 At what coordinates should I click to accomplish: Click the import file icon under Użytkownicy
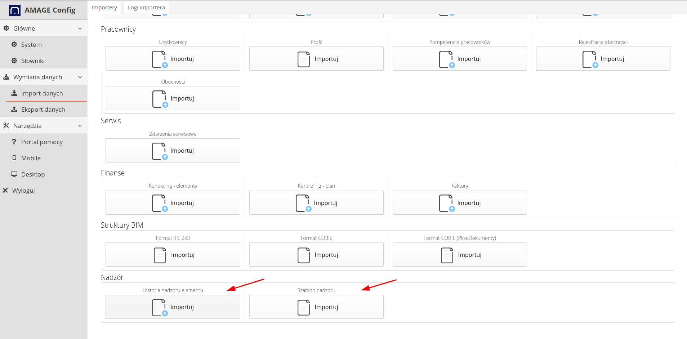click(x=160, y=59)
